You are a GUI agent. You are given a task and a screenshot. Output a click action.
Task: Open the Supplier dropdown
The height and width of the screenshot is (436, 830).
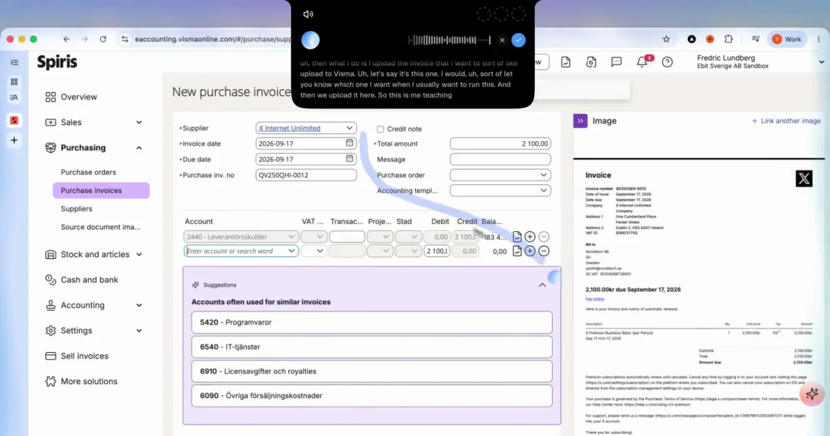[350, 128]
